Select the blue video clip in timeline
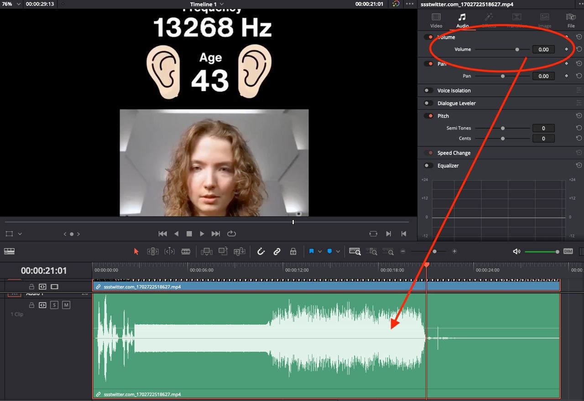584x401 pixels. point(326,287)
